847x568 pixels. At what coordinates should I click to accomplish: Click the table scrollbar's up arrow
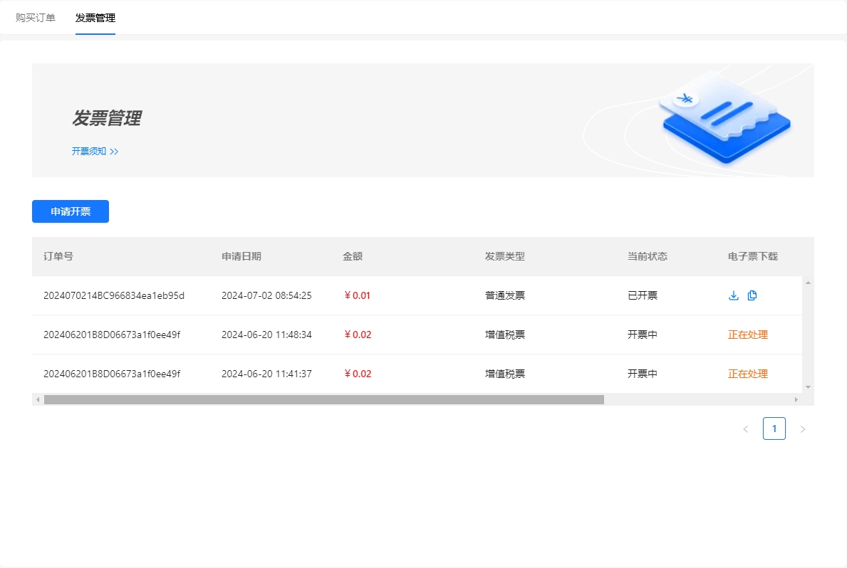[x=806, y=281]
